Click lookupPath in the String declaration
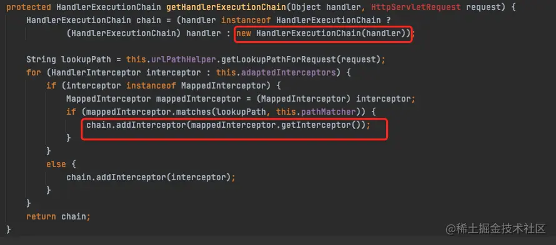556x245 pixels. coord(86,59)
